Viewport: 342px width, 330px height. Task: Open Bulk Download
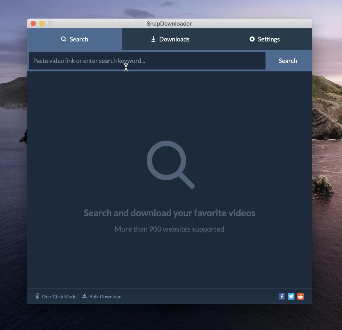point(102,297)
